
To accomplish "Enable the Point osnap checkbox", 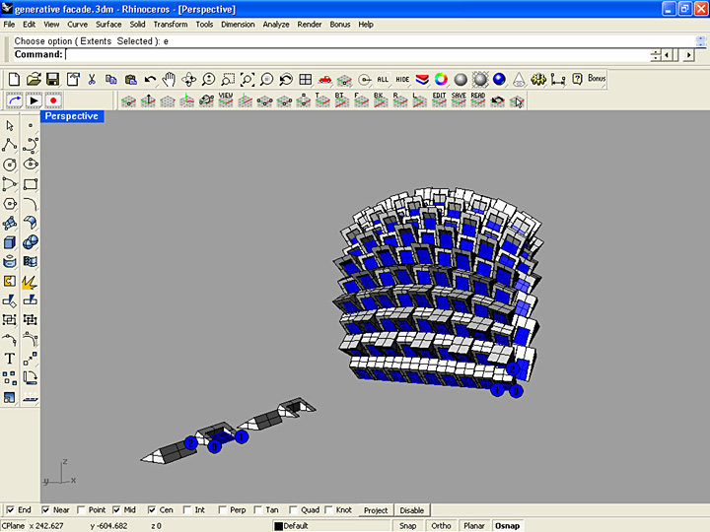I will pyautogui.click(x=81, y=510).
